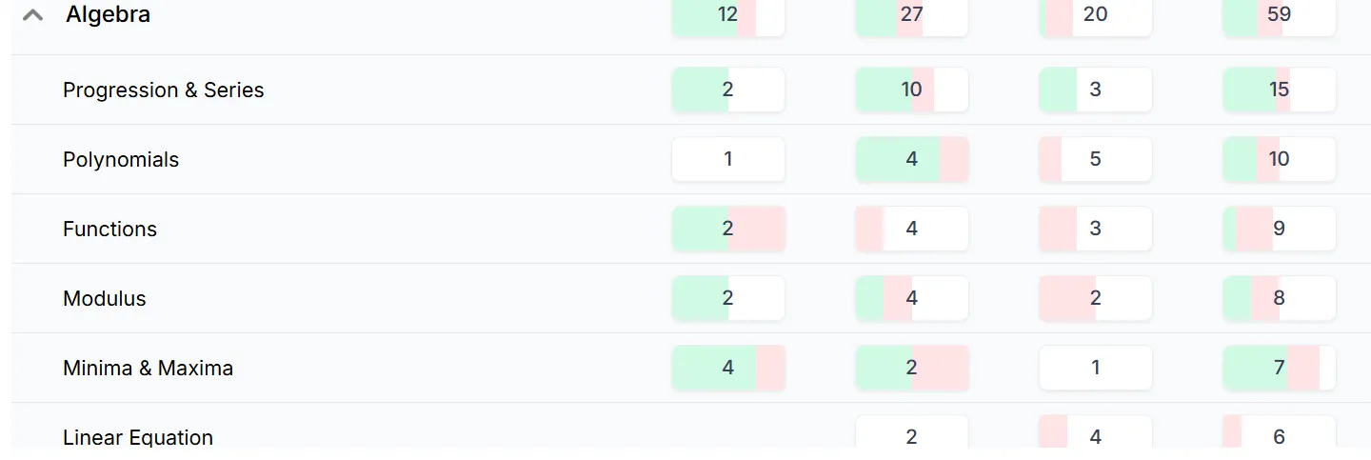Open the Progression & Series topic
Screen dimensions: 1371x460
pyautogui.click(x=163, y=90)
